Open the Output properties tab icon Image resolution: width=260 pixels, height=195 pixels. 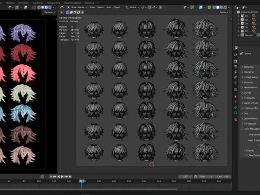click(236, 67)
